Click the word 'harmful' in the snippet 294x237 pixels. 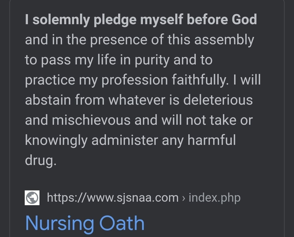(212, 140)
